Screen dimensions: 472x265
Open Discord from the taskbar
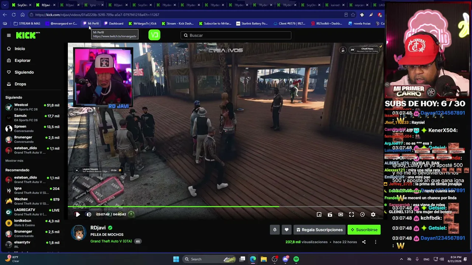pos(285,259)
